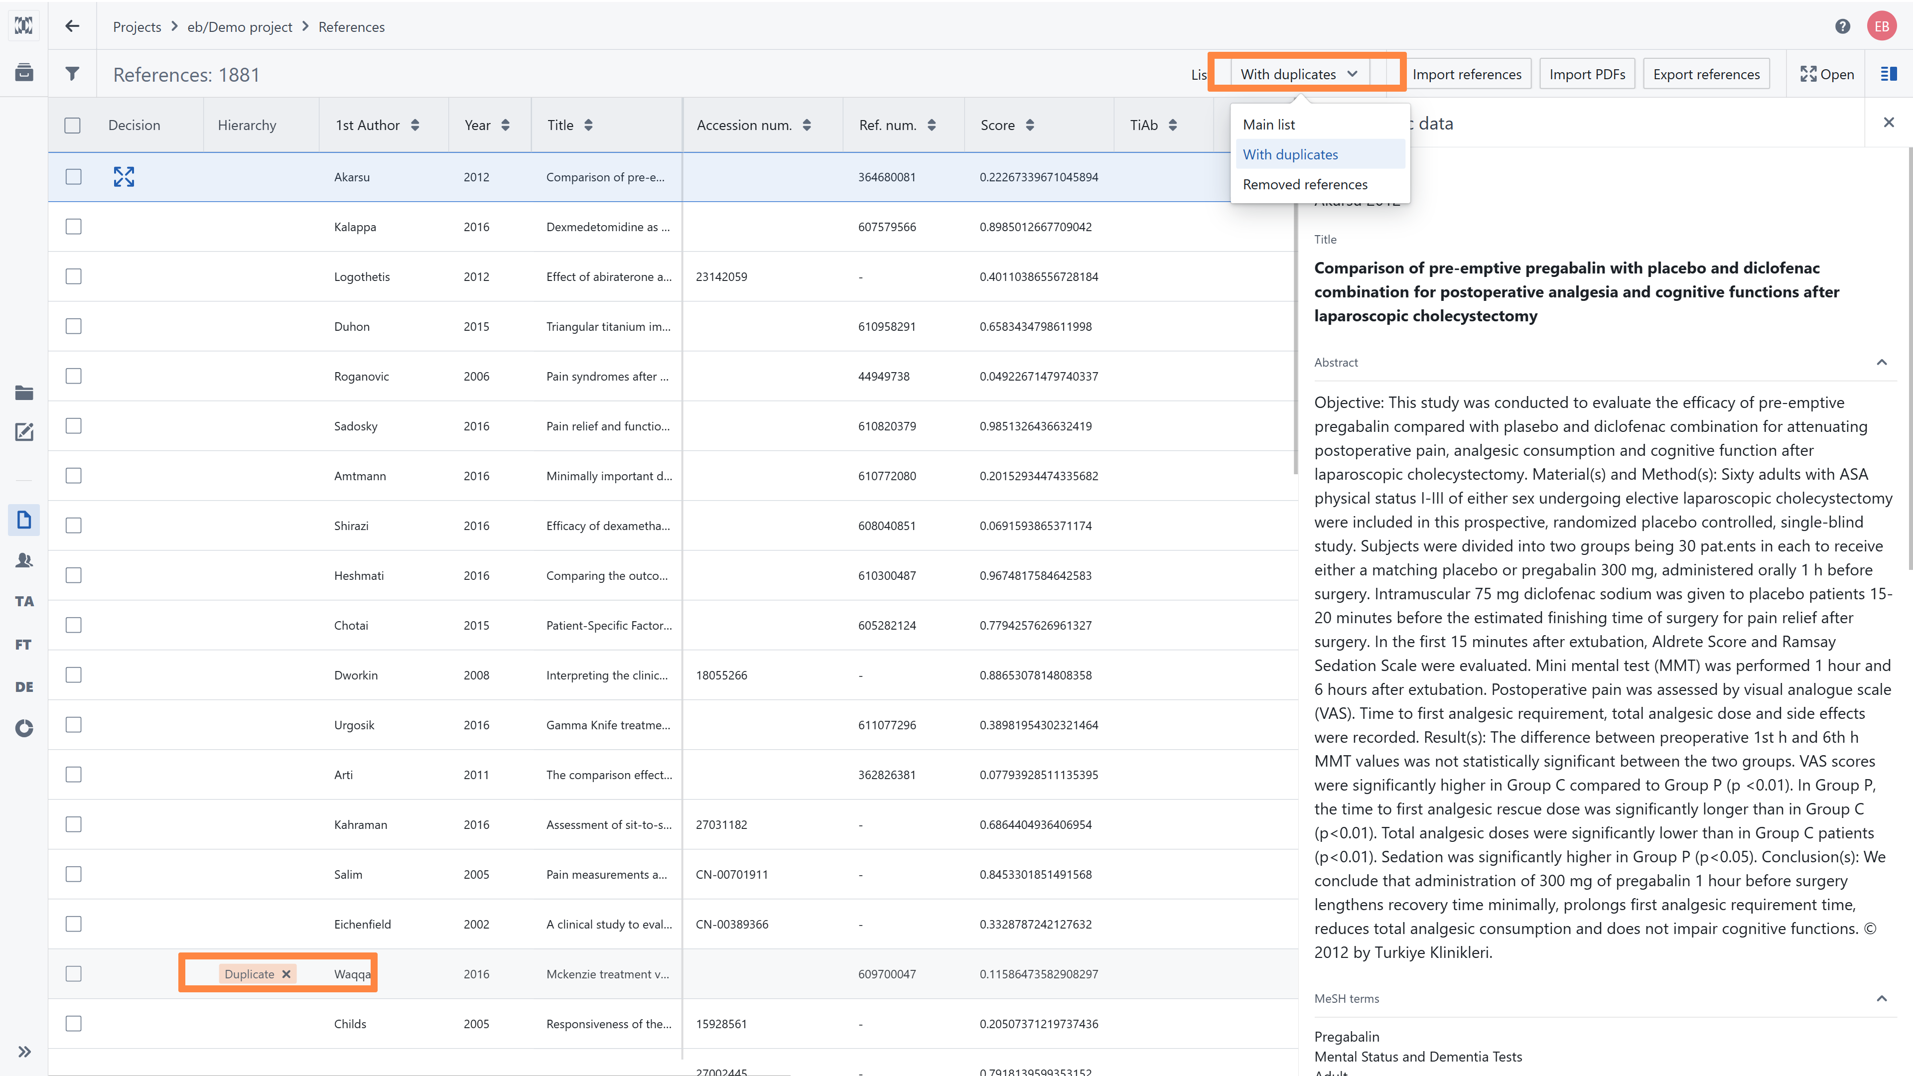
Task: Click Childs author cell
Action: point(350,1023)
